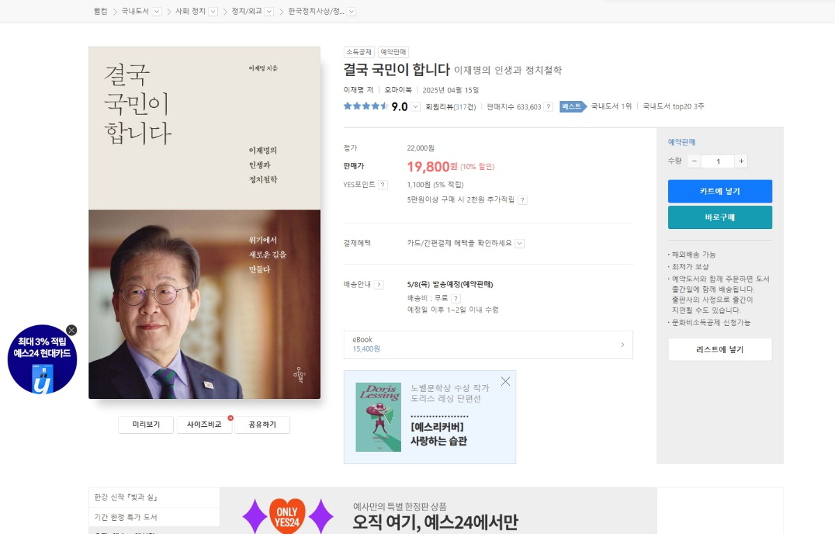835x534 pixels.
Task: Click the 배송안내 arrow icon
Action: click(379, 284)
